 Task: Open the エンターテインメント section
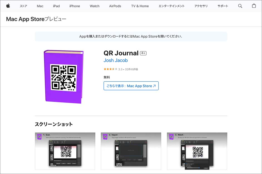pos(172,6)
